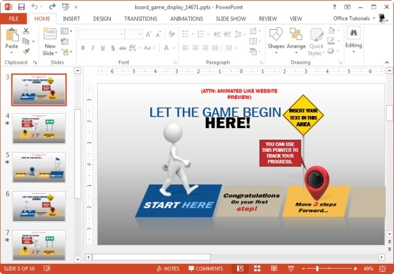
Task: Toggle Italic formatting
Action: pos(92,48)
